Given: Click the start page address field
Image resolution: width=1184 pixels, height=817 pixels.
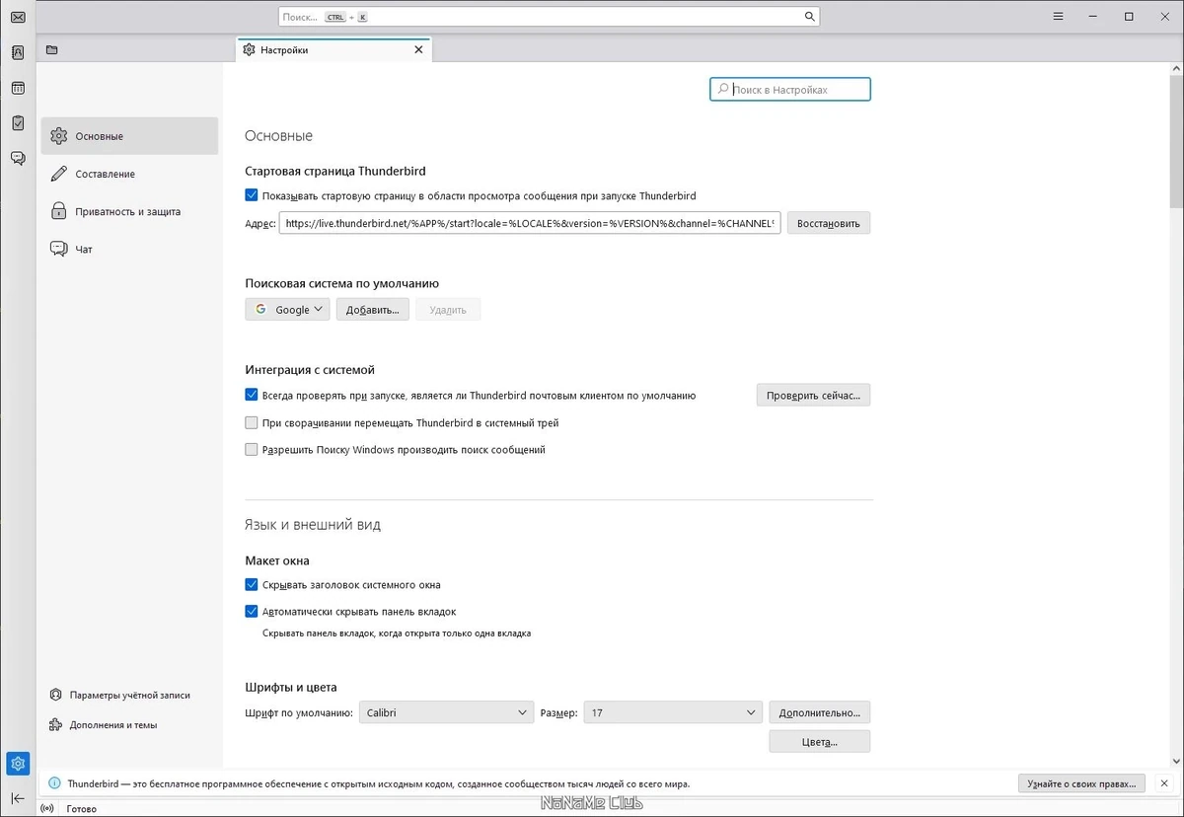Looking at the screenshot, I should point(530,223).
